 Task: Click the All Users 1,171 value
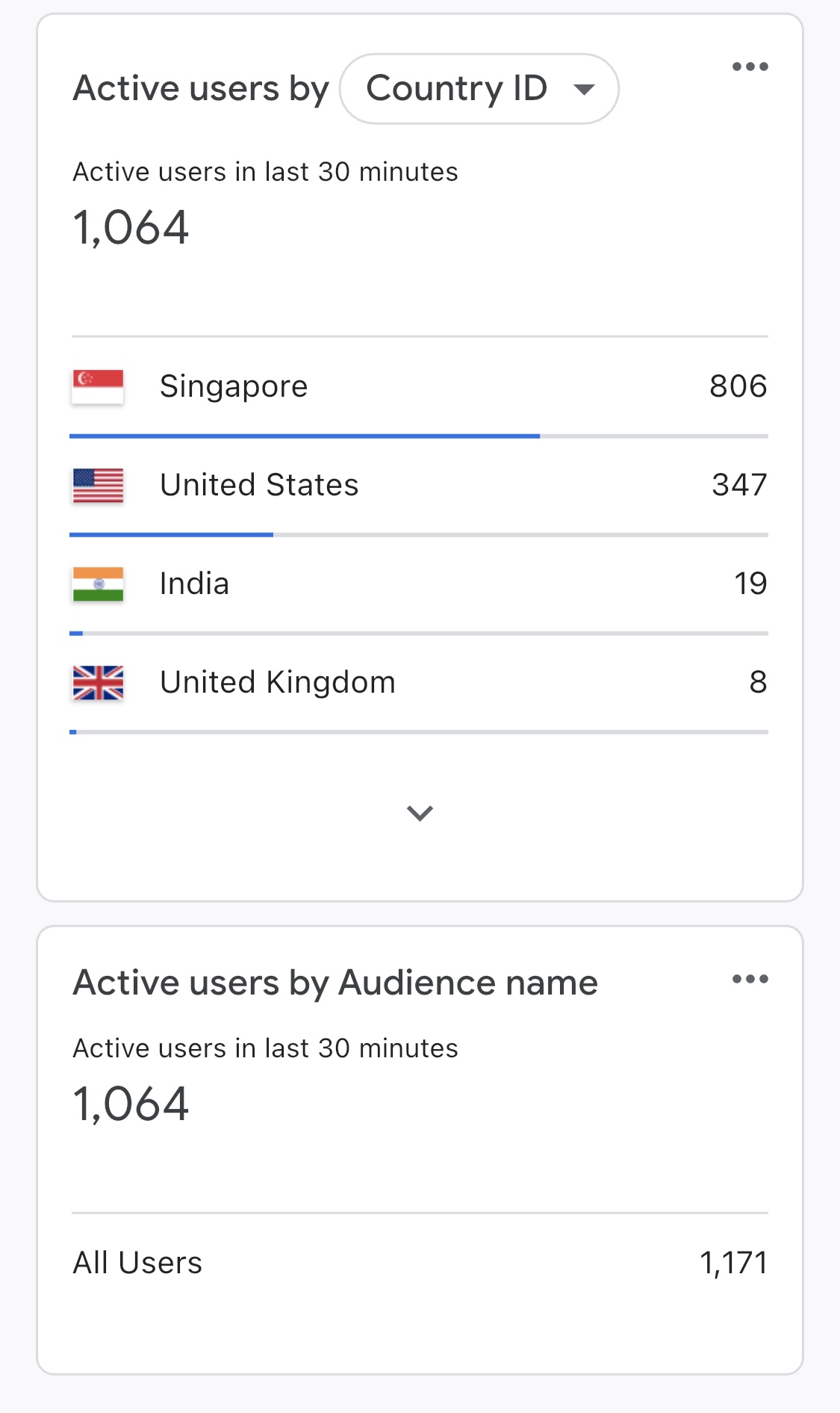point(734,1263)
